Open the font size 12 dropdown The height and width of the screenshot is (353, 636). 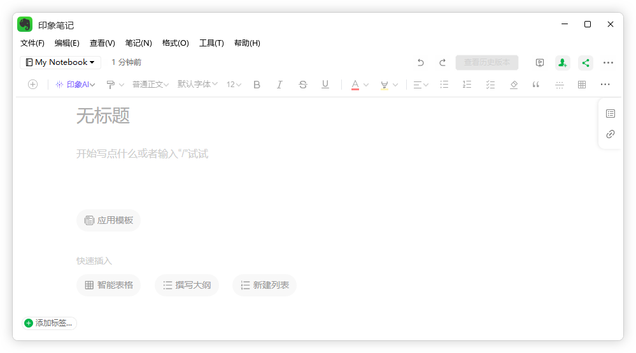[234, 85]
